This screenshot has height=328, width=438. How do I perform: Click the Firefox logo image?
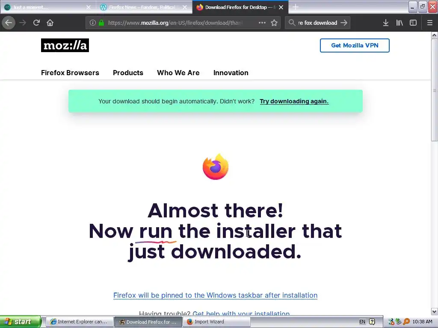pos(216,167)
